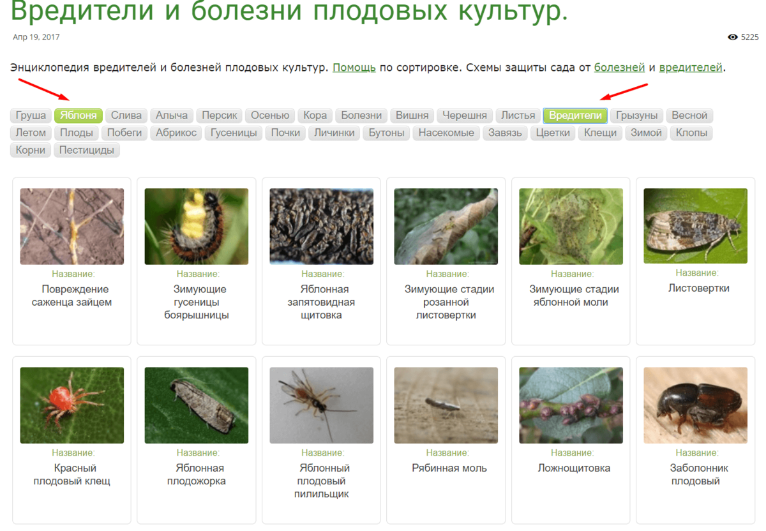Choose the Грызуны filter tag
The width and height of the screenshot is (766, 531).
(637, 116)
